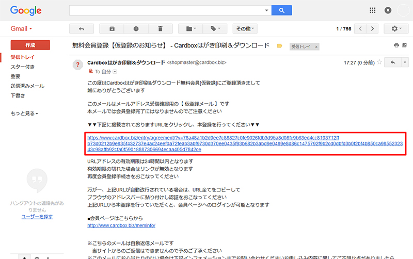This screenshot has width=413, height=259.
Task: Open the cardbox.biz/meminfo/ member page link
Action: pos(121,225)
